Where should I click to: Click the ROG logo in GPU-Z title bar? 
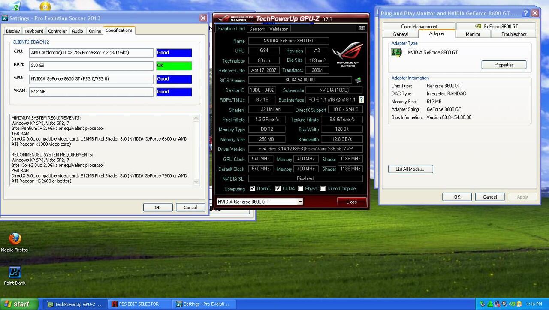(236, 18)
